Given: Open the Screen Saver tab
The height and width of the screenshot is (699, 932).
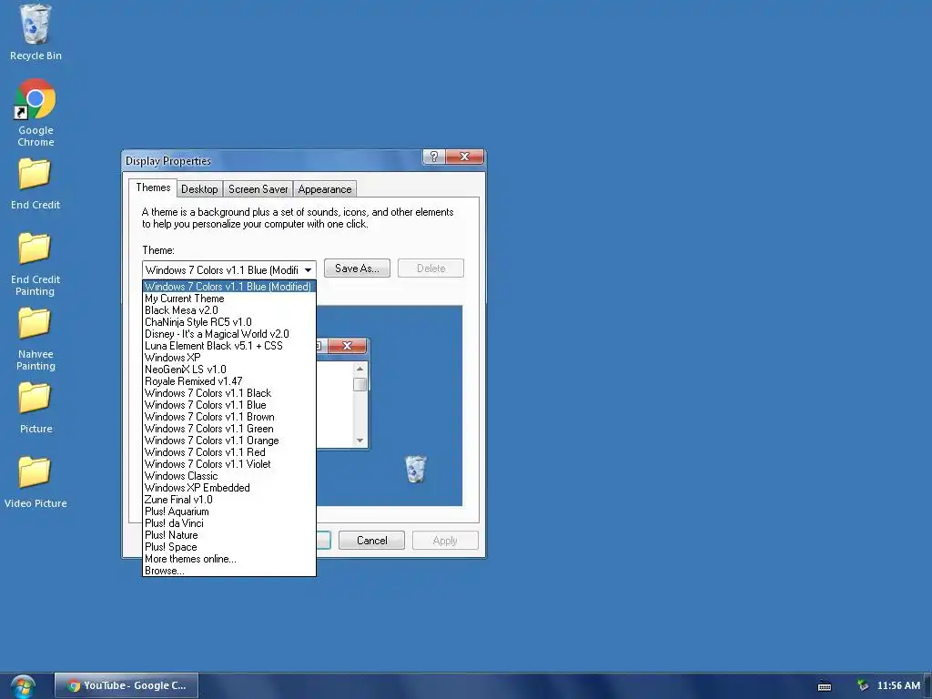Looking at the screenshot, I should pyautogui.click(x=258, y=189).
